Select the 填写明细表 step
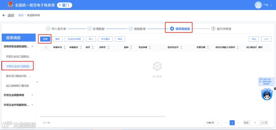The height and width of the screenshot is (130, 276). 180,29
